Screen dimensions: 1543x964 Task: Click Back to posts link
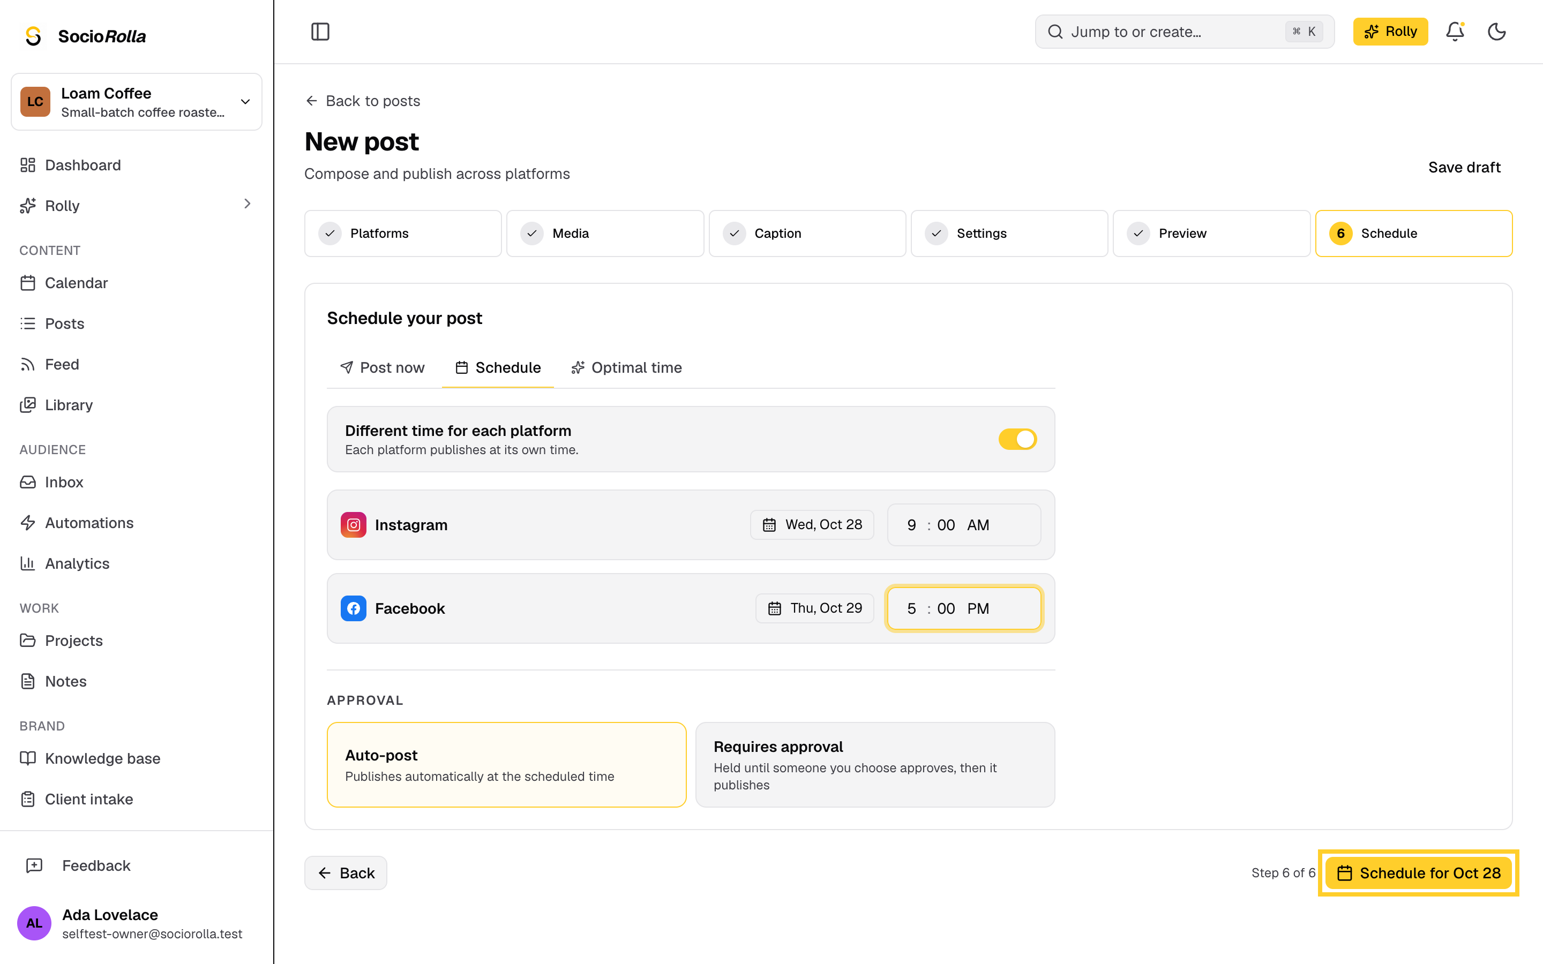click(x=363, y=101)
